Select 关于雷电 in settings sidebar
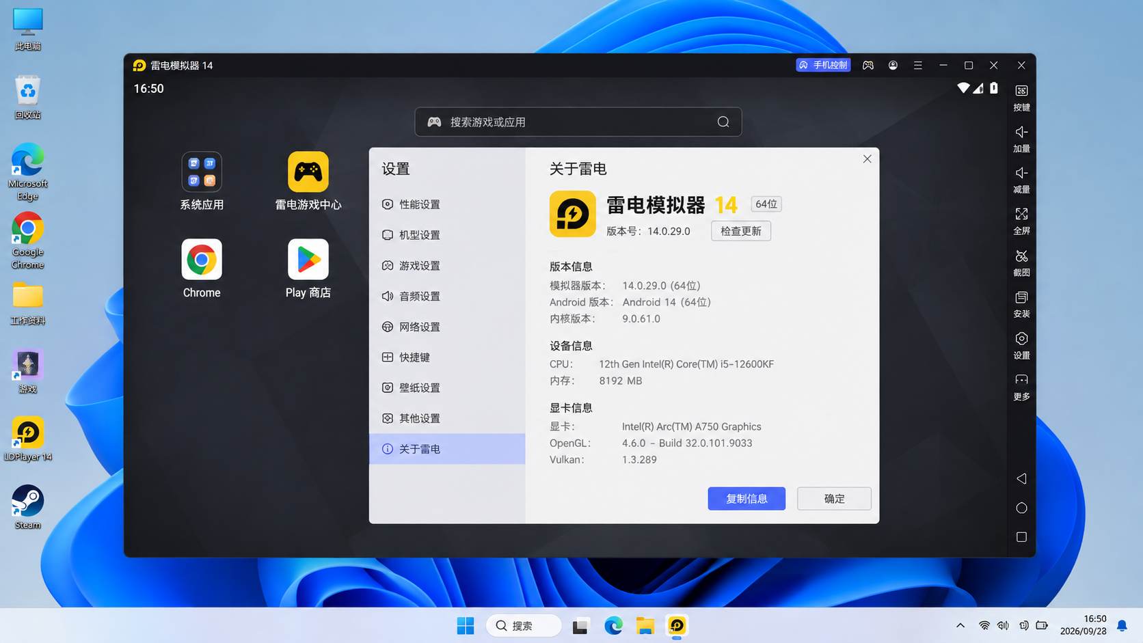This screenshot has width=1143, height=643. pyautogui.click(x=447, y=449)
